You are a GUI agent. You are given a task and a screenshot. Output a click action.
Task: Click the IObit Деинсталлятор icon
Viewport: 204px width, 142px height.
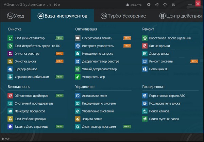[x=10, y=38]
